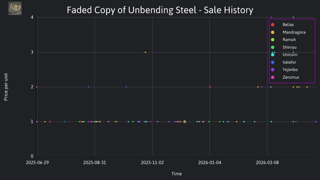Click the 2025-08-31 x-axis label
320x180 pixels.
tap(94, 163)
